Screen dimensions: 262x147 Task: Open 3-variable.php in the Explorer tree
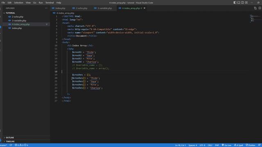coord(19,21)
